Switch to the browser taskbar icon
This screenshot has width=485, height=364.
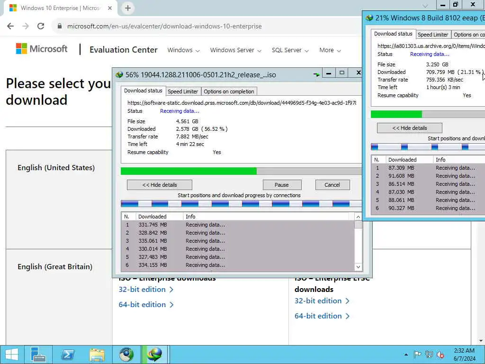point(126,355)
